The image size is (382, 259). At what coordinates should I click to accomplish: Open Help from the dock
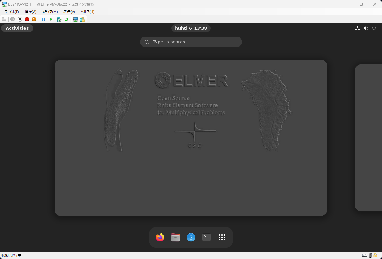191,237
